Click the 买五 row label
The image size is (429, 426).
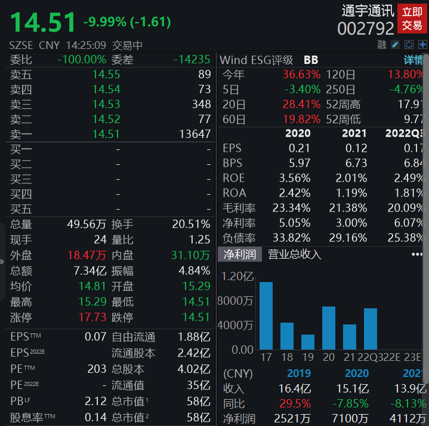pos(21,209)
